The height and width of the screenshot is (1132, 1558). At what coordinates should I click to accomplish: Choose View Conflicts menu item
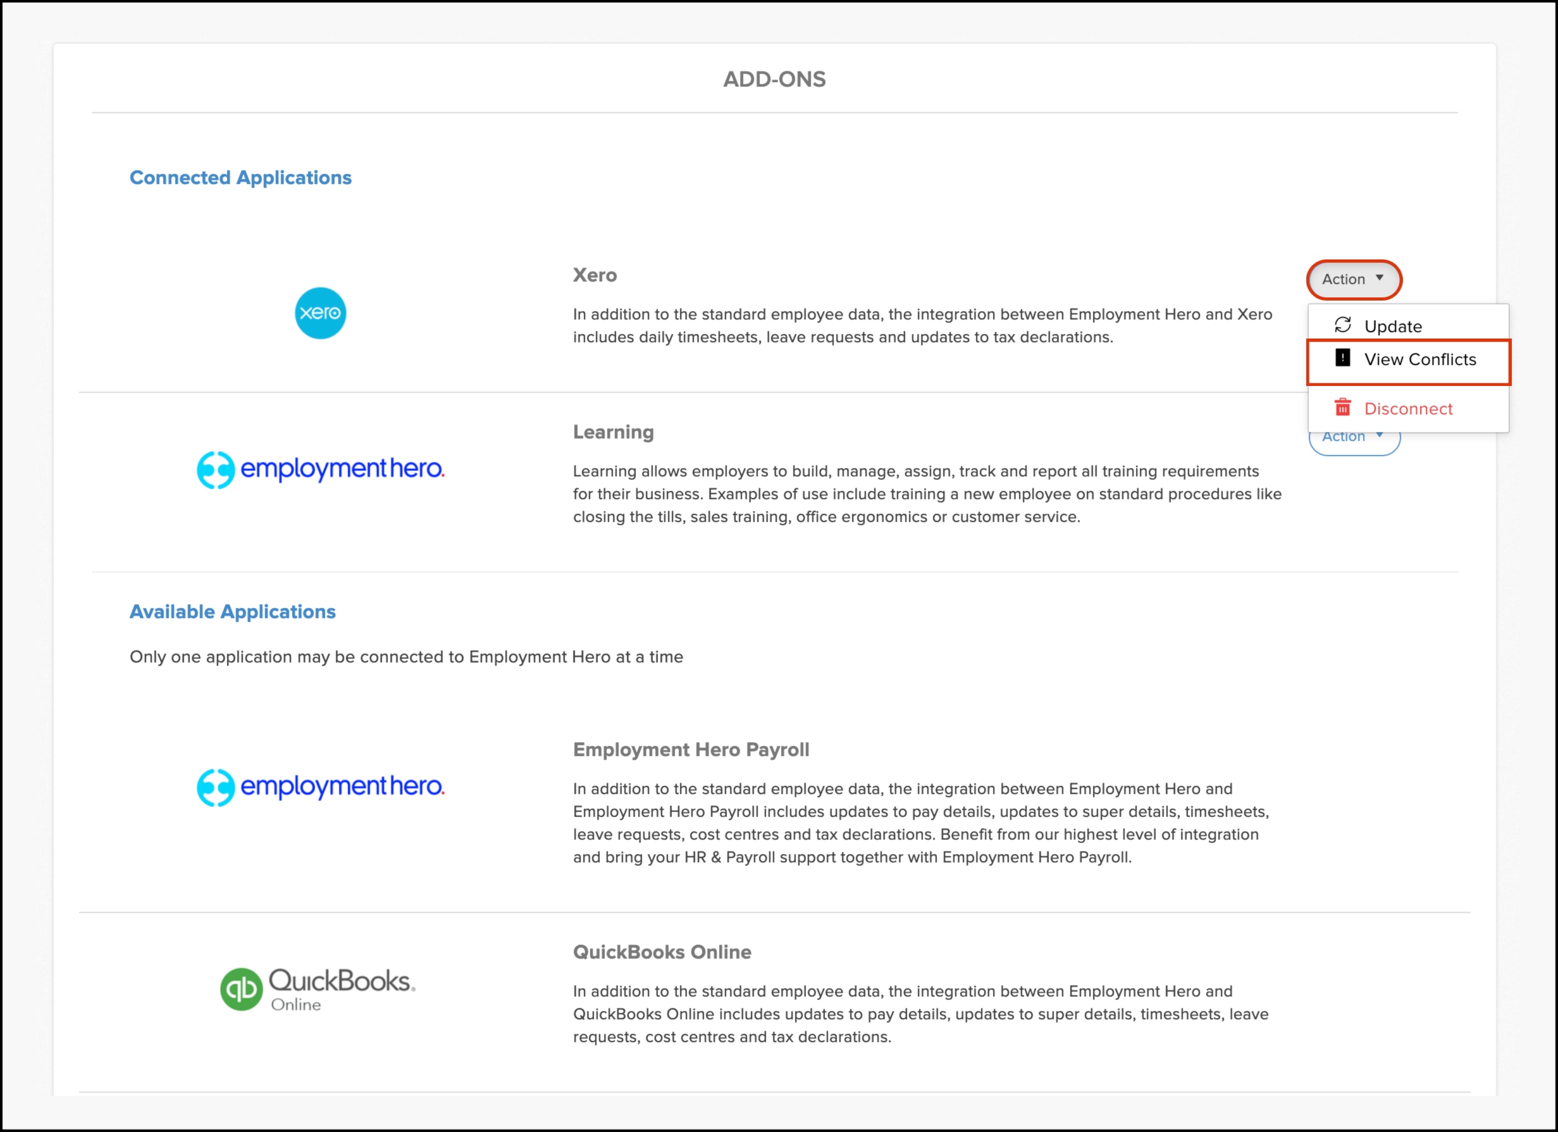(1419, 359)
